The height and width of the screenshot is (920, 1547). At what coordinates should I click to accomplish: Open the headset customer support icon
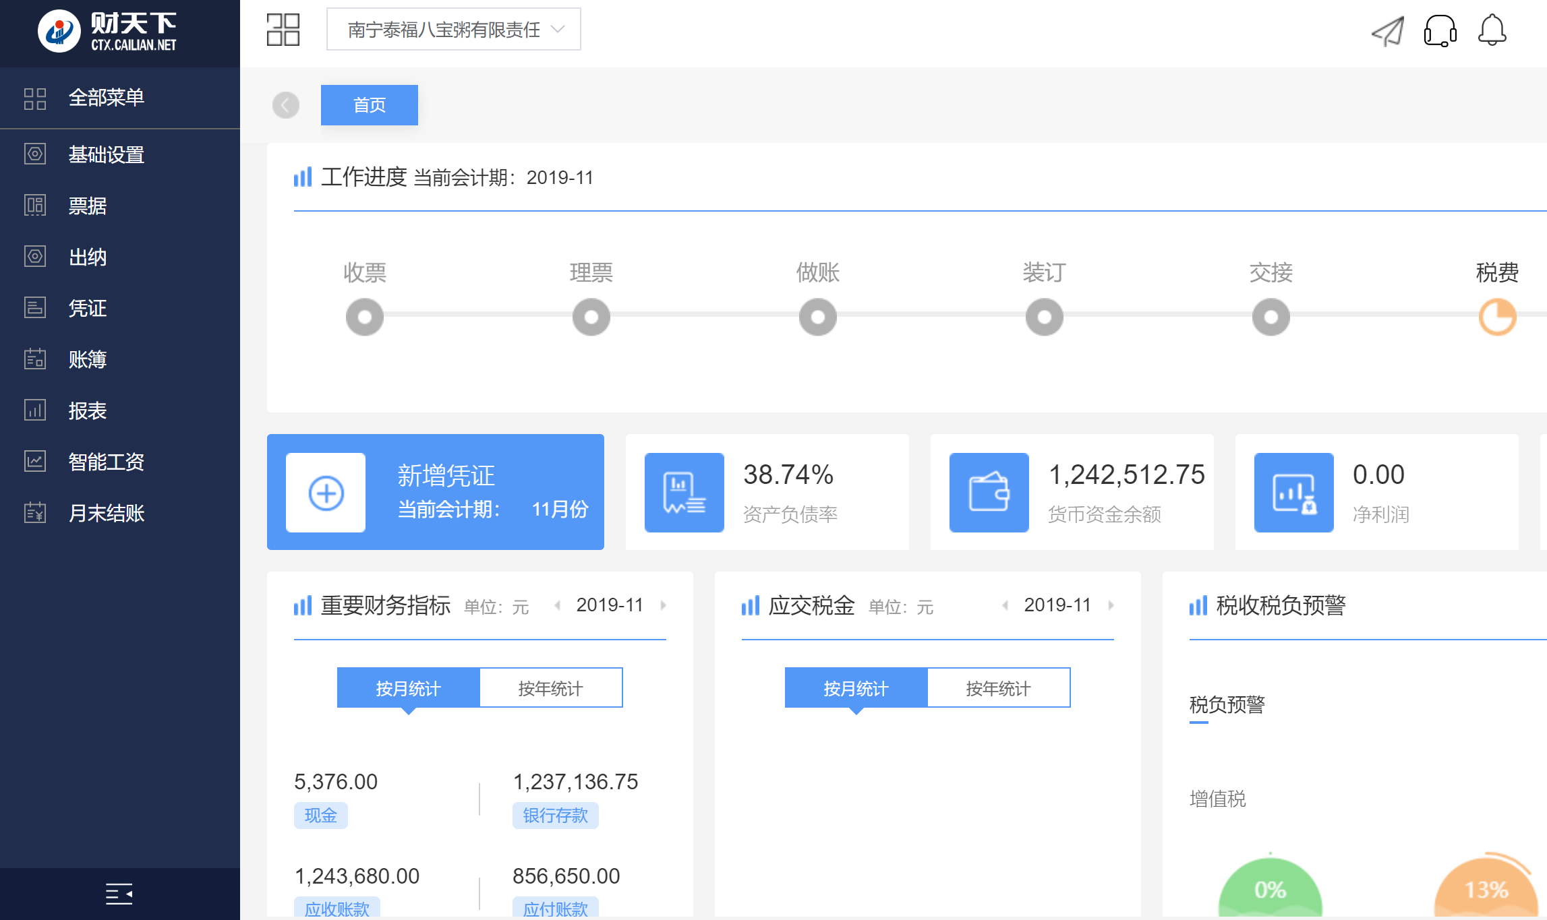[1440, 31]
